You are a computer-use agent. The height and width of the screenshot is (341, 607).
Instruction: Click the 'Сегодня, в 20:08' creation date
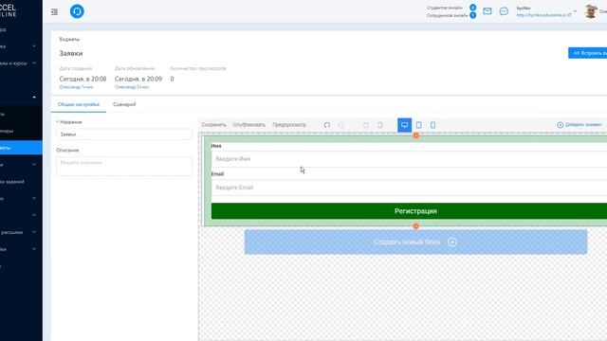pyautogui.click(x=83, y=79)
